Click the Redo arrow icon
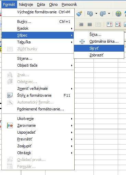This screenshot has width=126, height=175. (103, 14)
